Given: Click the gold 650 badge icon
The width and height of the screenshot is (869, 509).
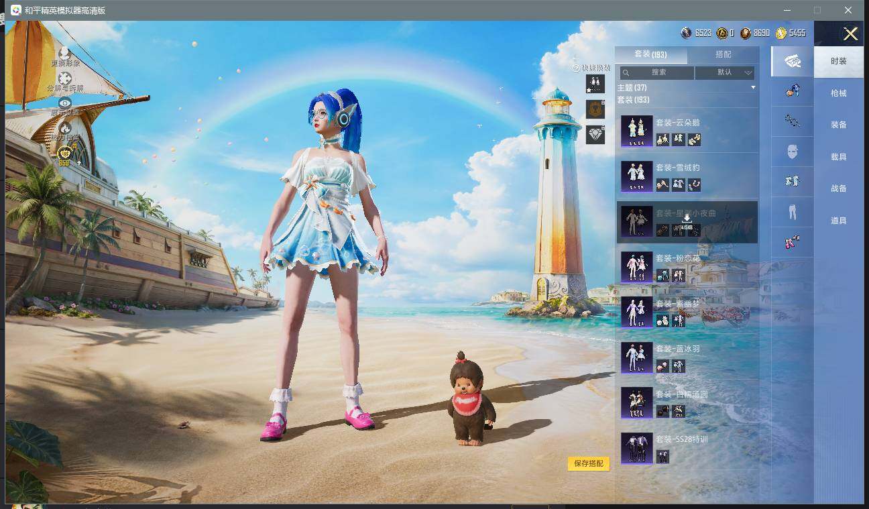Looking at the screenshot, I should [64, 156].
